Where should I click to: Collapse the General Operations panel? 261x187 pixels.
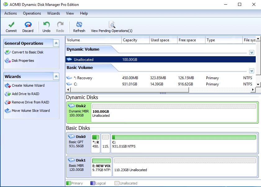click(56, 43)
